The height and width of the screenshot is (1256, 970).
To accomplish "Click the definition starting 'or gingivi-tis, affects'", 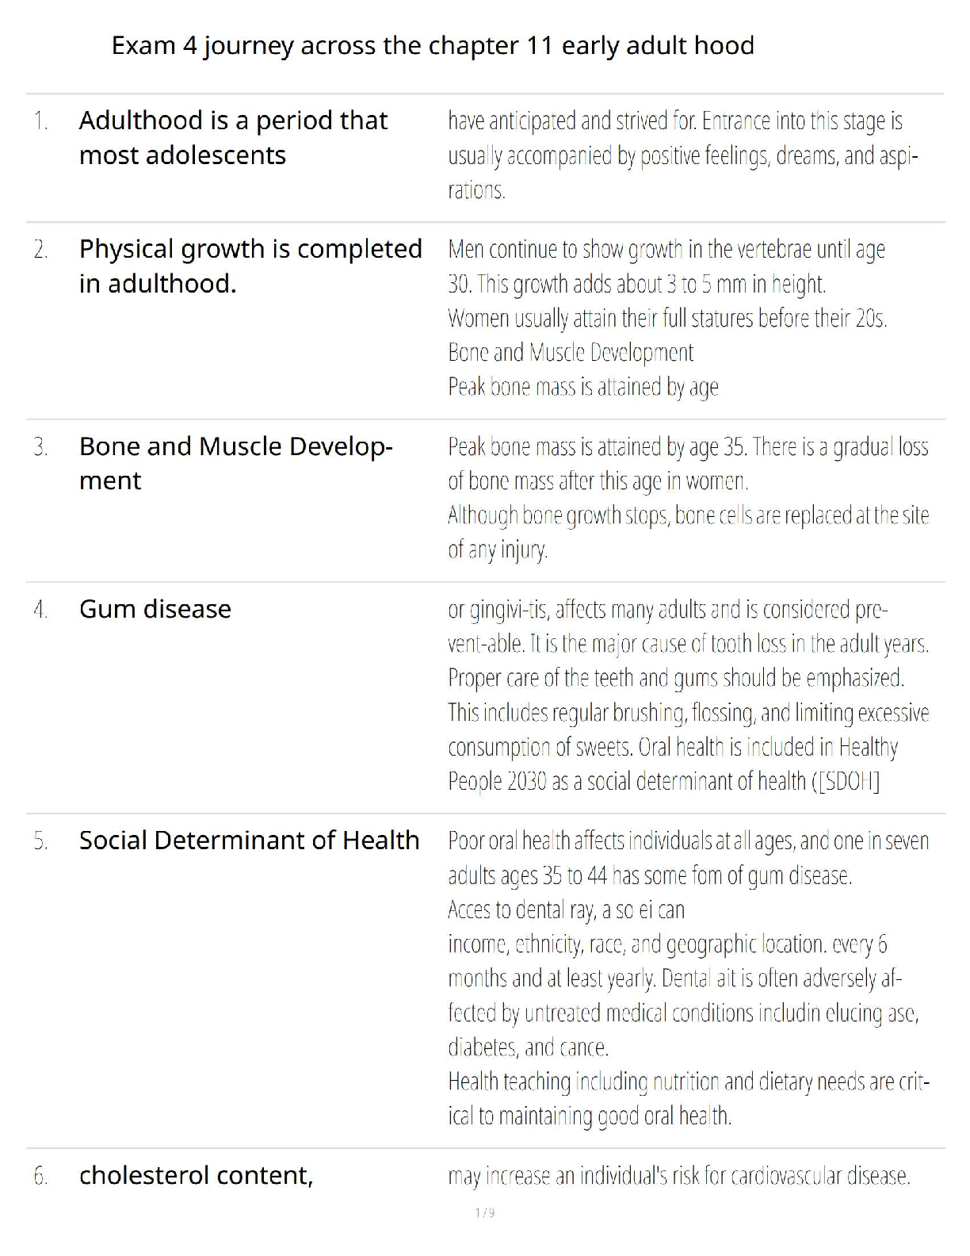I will (667, 610).
